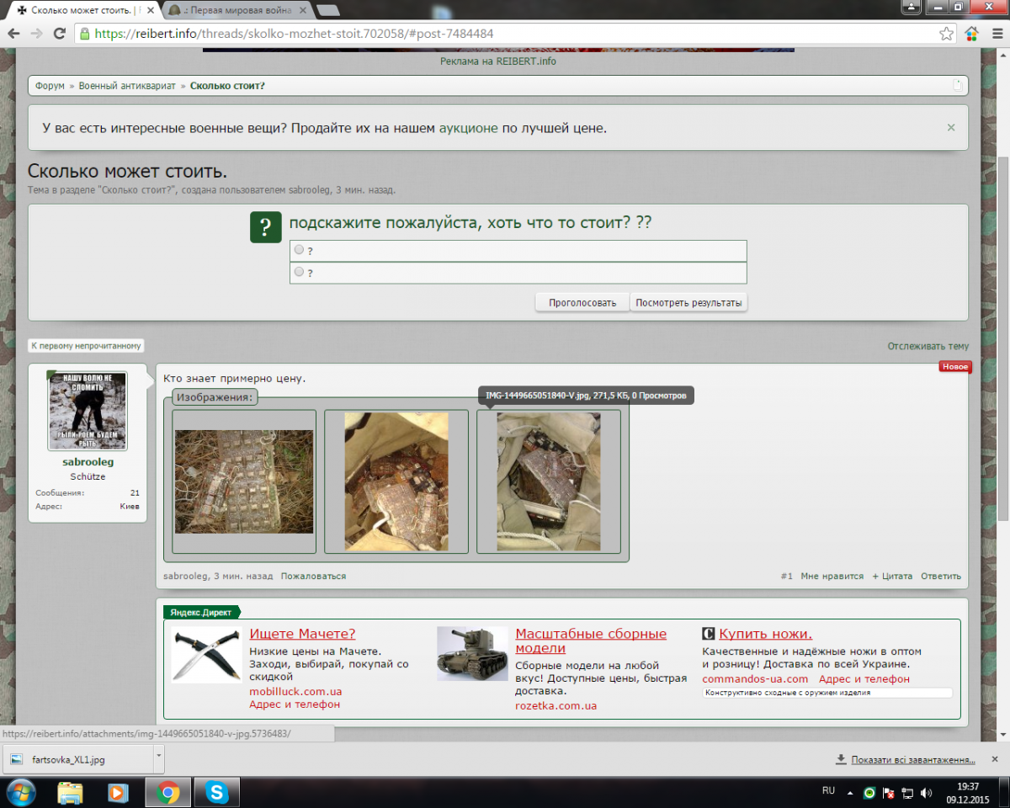Viewport: 1010px width, 808px height.
Task: Open the Ищете Мачете? ad link
Action: coord(302,634)
